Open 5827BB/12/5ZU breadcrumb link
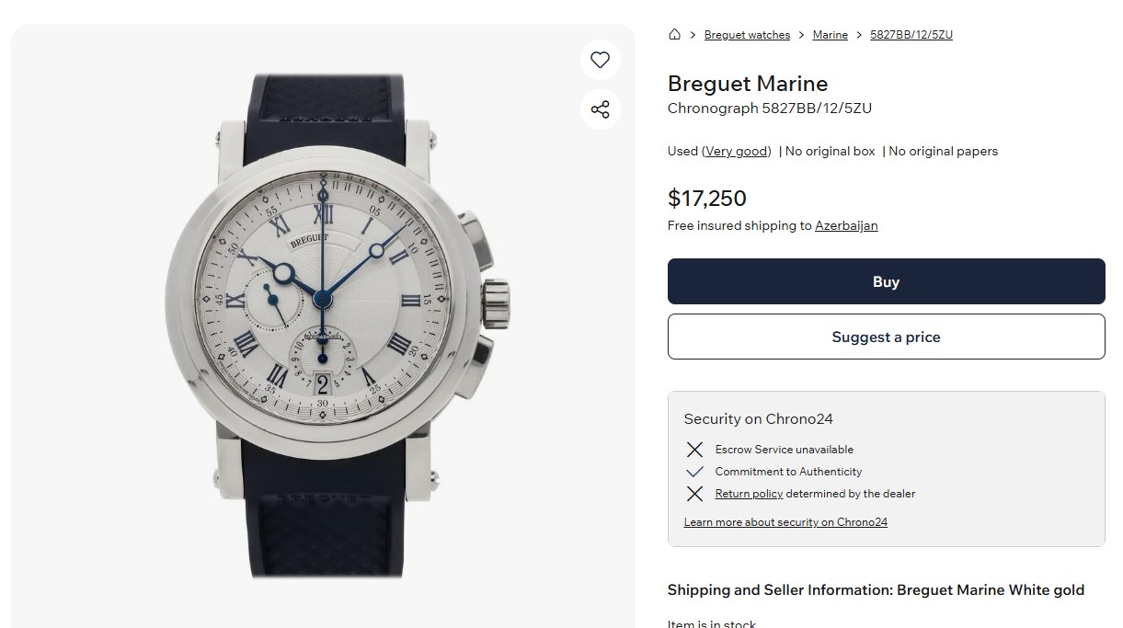 click(x=911, y=35)
